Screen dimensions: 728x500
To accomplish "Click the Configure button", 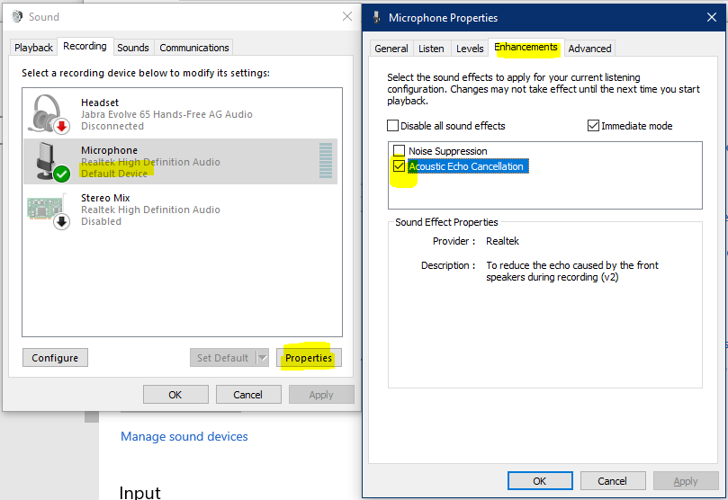I will [x=55, y=358].
